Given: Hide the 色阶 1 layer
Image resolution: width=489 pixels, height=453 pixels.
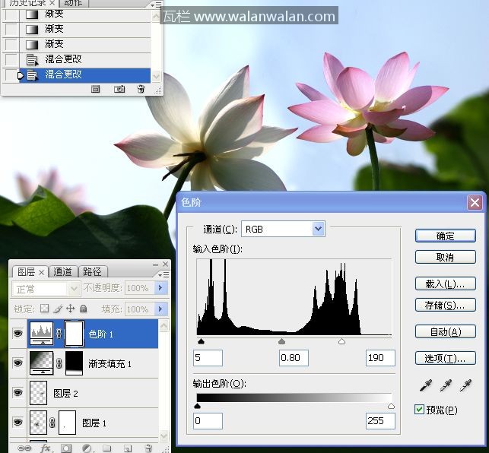Looking at the screenshot, I should [x=18, y=333].
